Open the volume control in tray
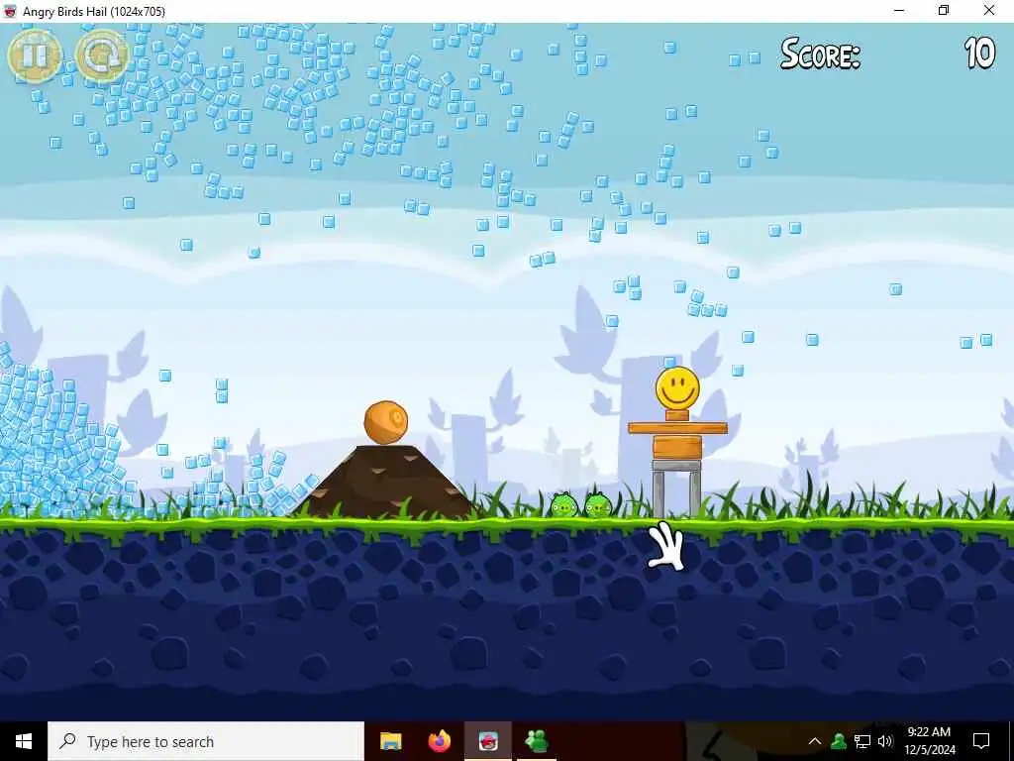Viewport: 1014px width, 761px height. click(x=885, y=741)
